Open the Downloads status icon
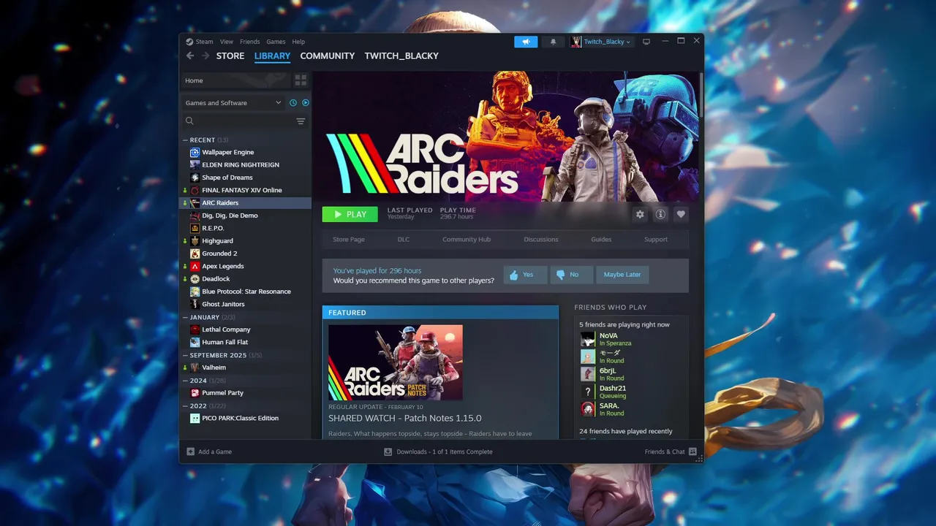Image resolution: width=936 pixels, height=526 pixels. [x=388, y=451]
